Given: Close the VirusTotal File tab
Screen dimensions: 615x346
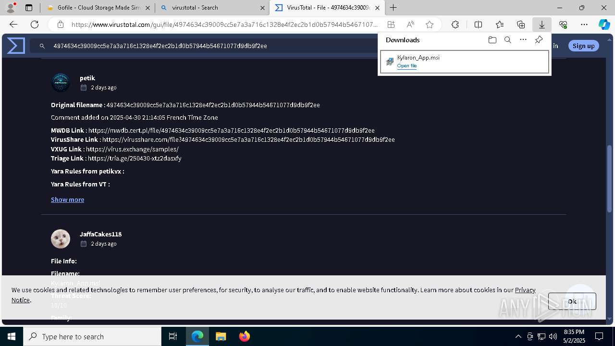Looking at the screenshot, I should tap(377, 8).
